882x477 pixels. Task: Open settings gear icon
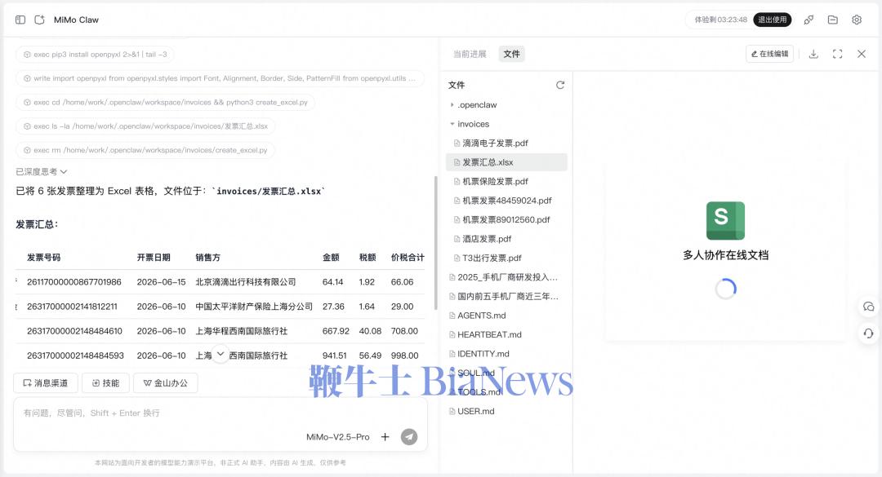coord(857,20)
